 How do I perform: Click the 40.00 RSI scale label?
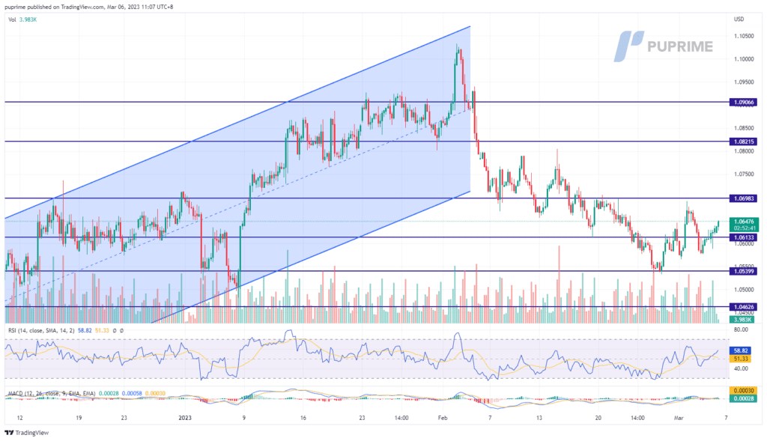point(741,368)
